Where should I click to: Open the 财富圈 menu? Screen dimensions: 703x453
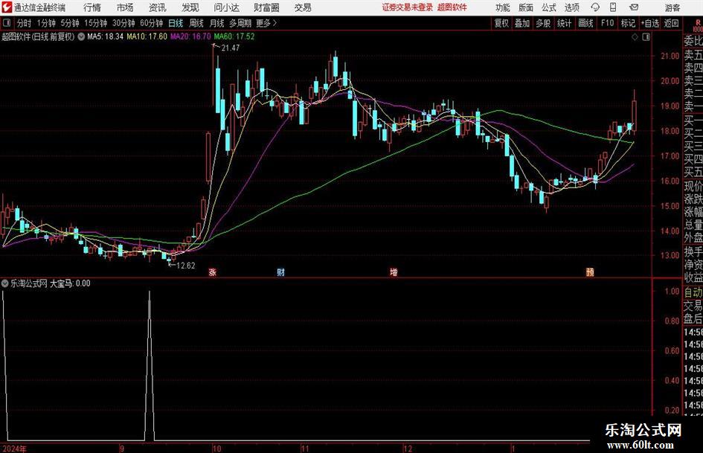click(x=266, y=7)
